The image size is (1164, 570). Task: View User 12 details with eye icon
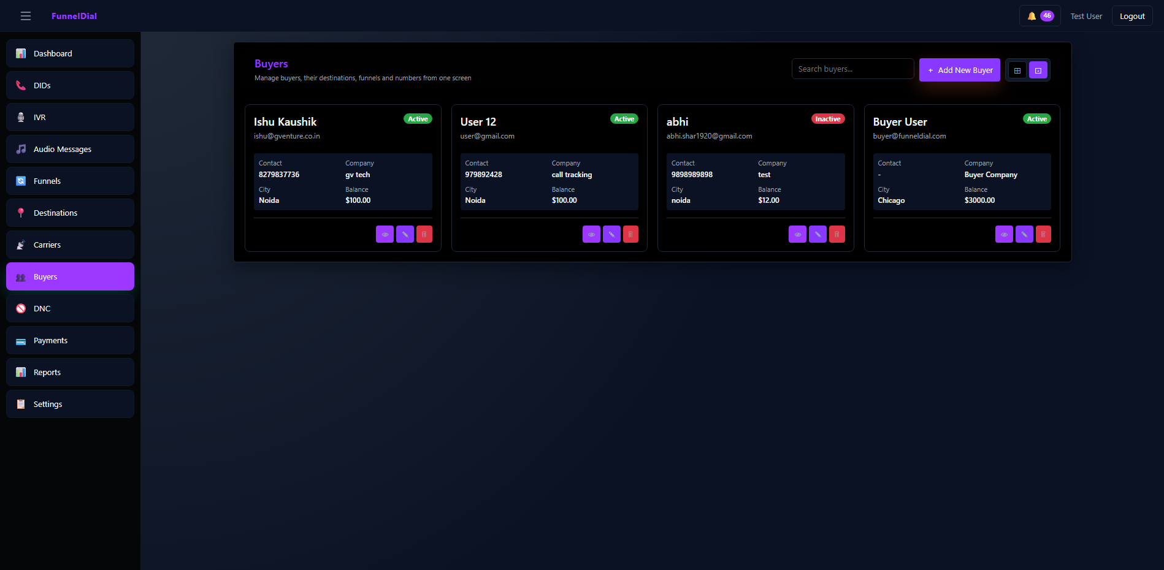[591, 234]
